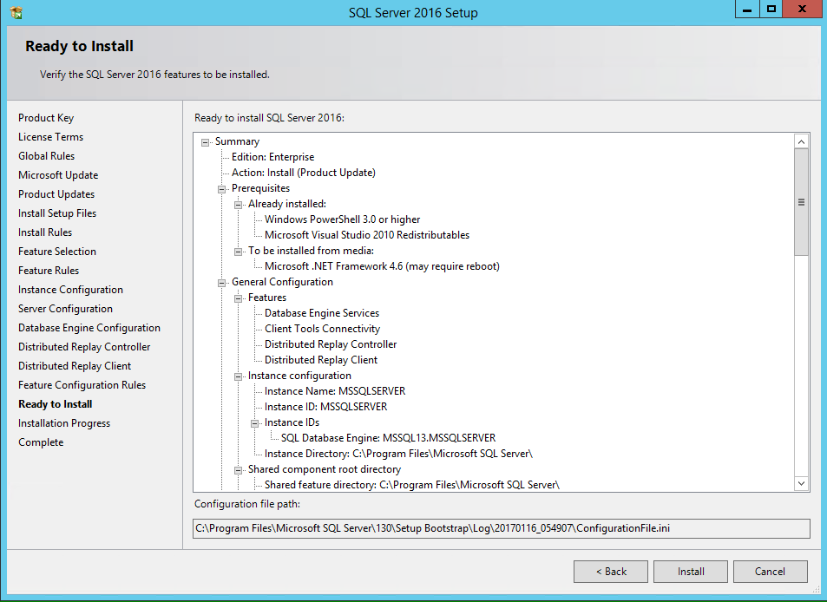This screenshot has width=827, height=602.
Task: Click the Configuration file path field
Action: click(501, 528)
